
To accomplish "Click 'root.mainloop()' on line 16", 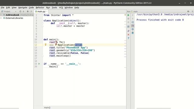I will 60,56.
